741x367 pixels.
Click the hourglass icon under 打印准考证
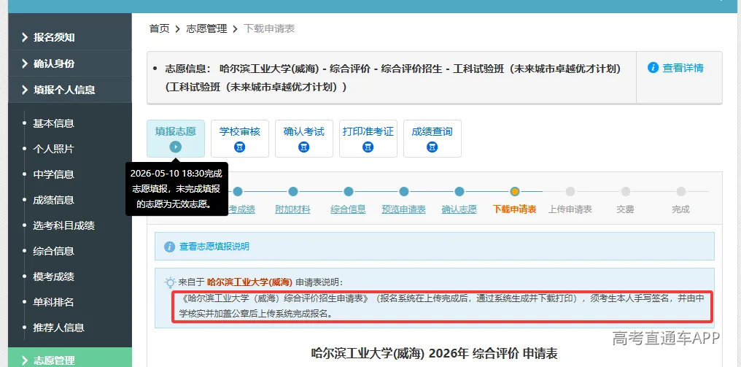tap(368, 147)
